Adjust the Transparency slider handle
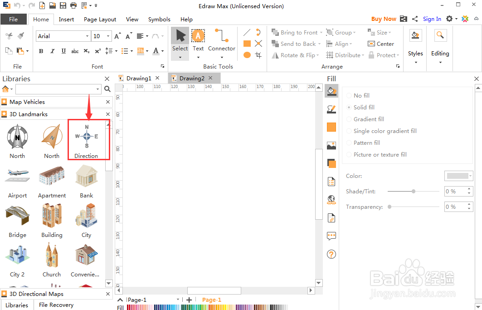This screenshot has width=482, height=310. 389,207
